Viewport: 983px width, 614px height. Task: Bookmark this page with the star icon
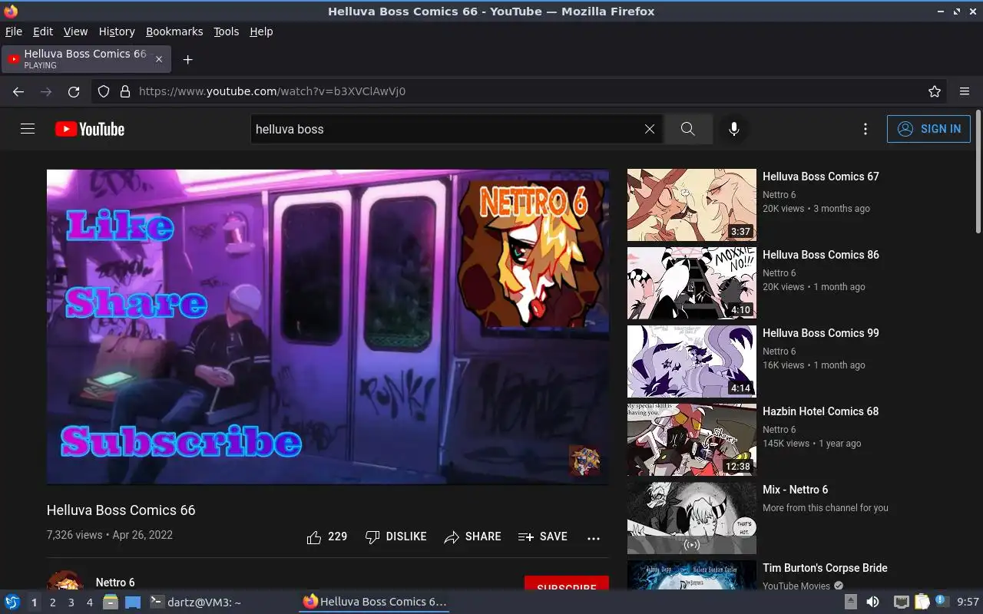tap(935, 91)
